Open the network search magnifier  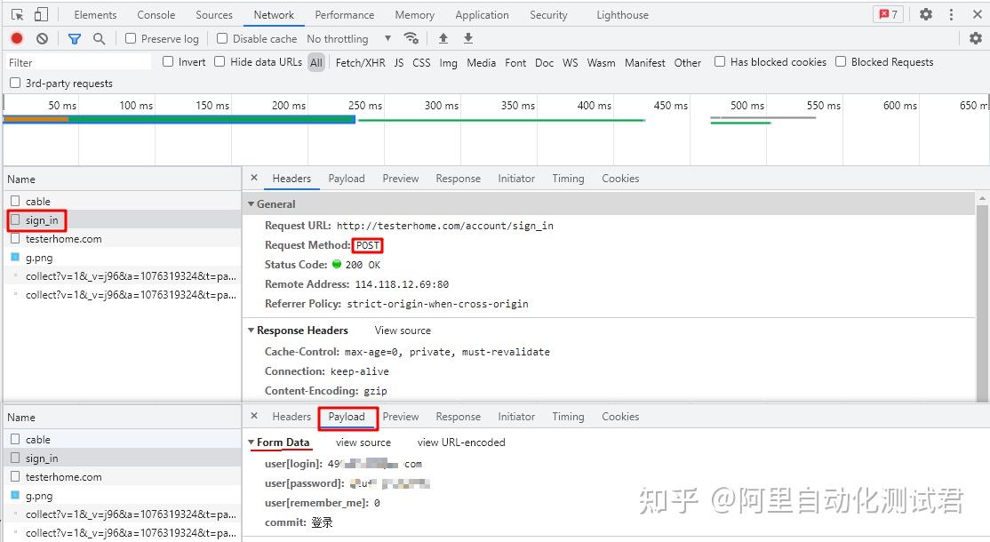pyautogui.click(x=100, y=38)
